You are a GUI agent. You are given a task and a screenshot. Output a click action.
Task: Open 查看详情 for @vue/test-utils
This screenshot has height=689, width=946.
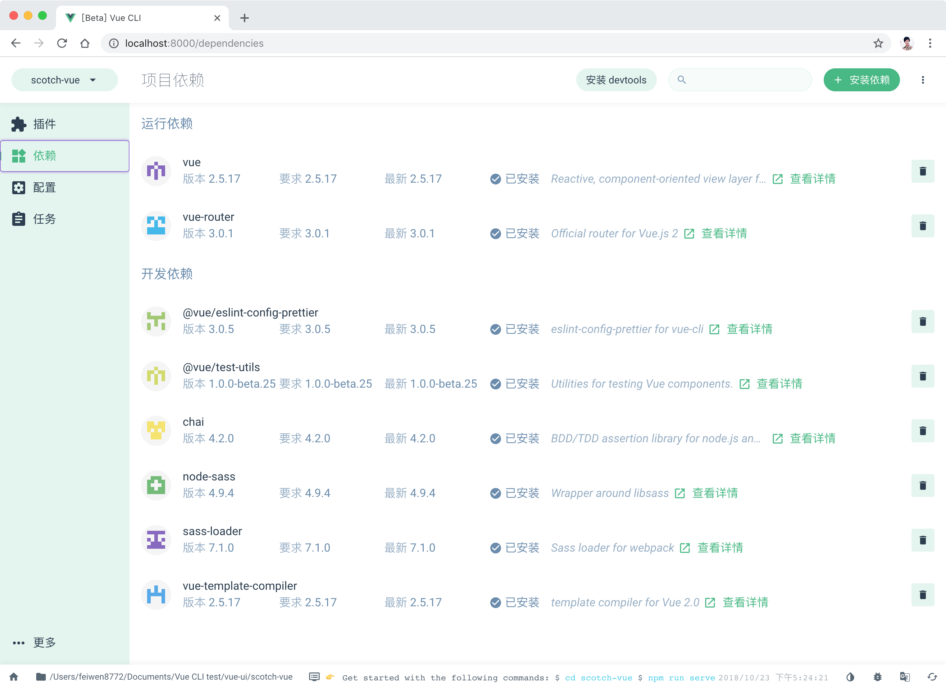(779, 384)
